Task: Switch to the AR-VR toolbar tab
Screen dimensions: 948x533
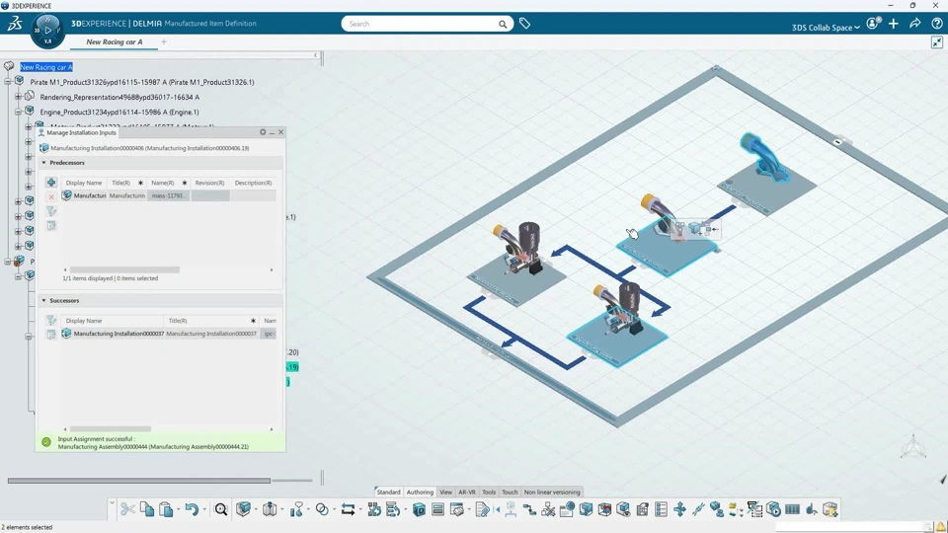Action: click(x=467, y=492)
